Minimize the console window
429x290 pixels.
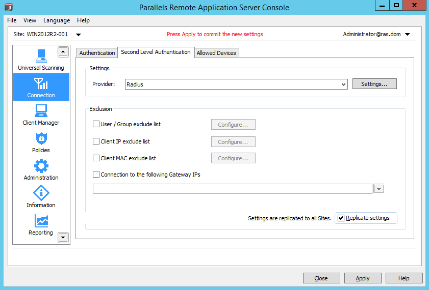382,5
